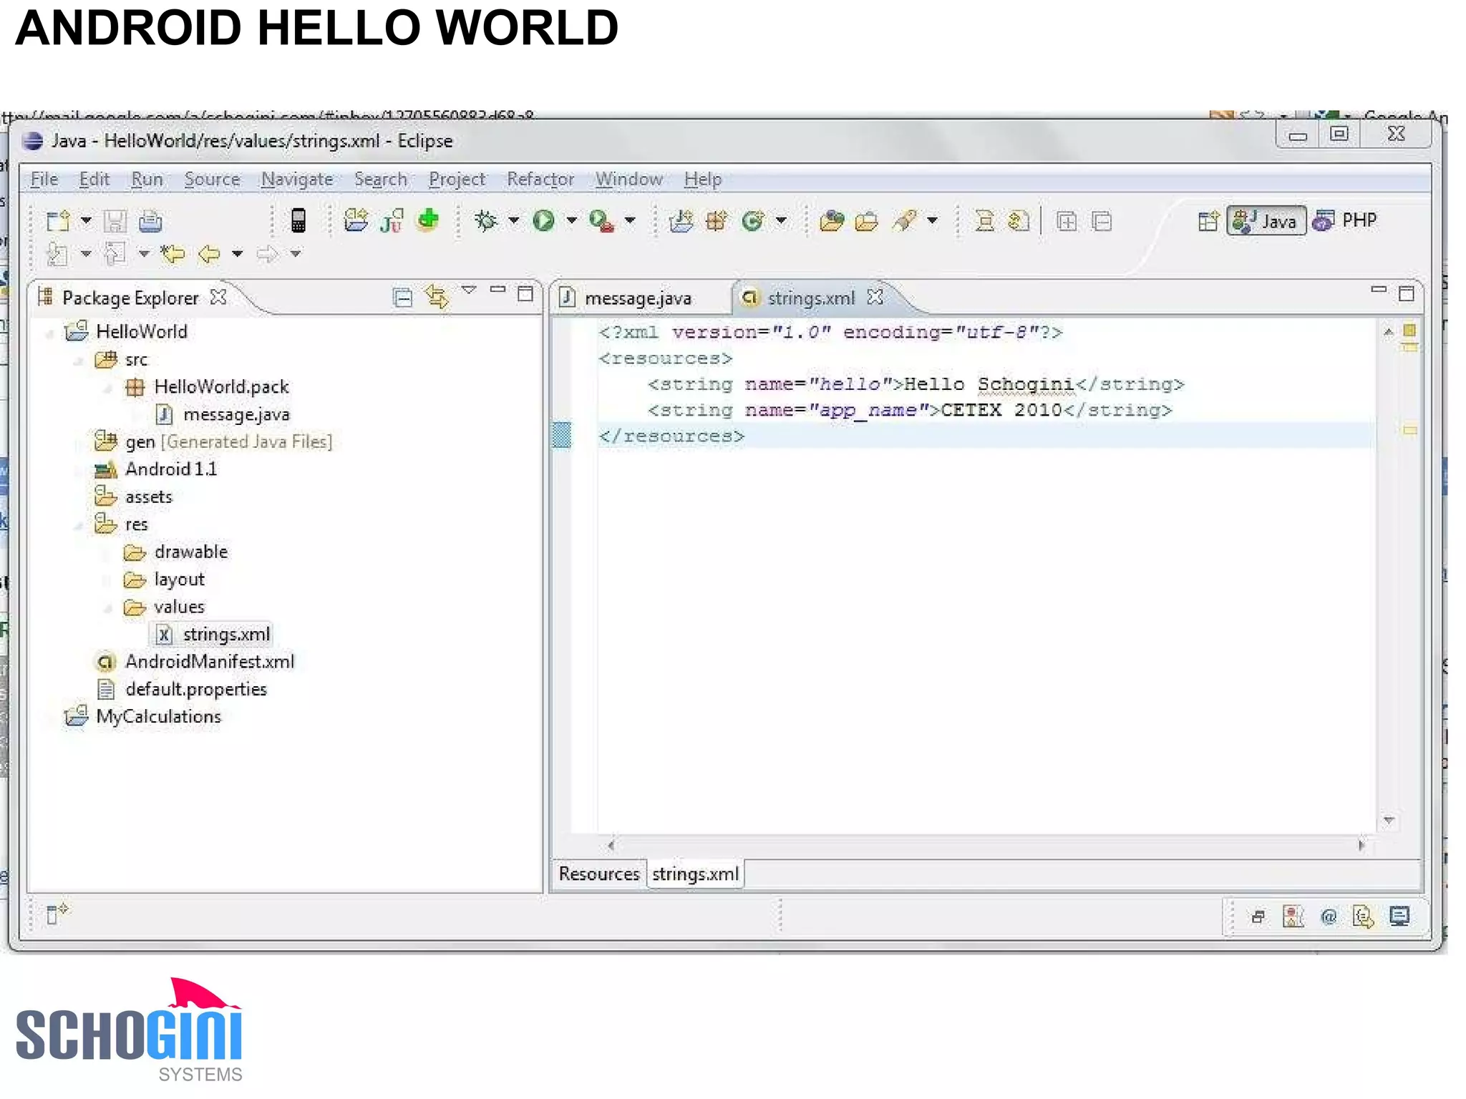
Task: Click the Search flashlight icon
Action: [905, 220]
